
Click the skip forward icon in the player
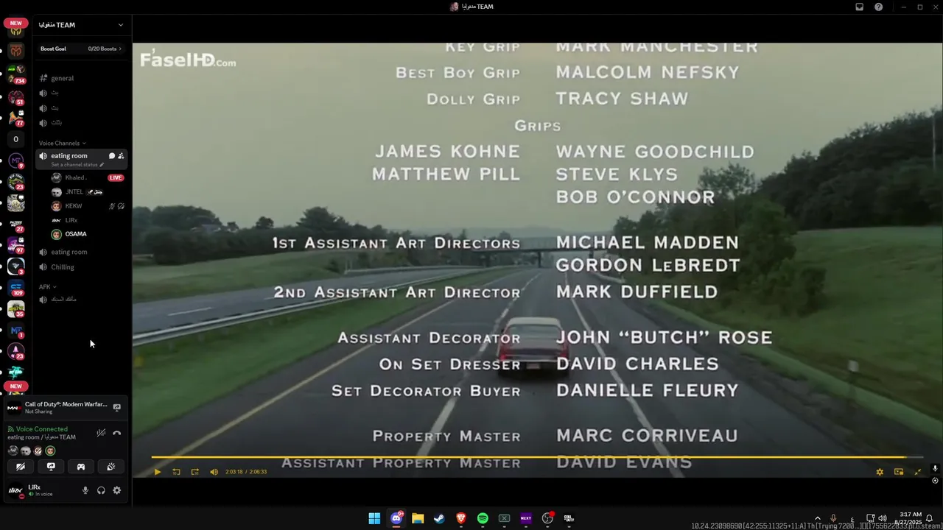(194, 472)
